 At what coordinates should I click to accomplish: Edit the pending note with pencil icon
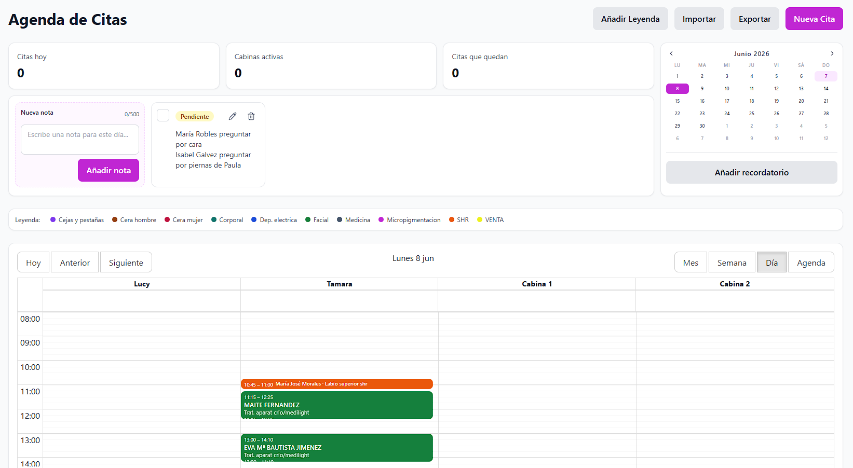233,116
